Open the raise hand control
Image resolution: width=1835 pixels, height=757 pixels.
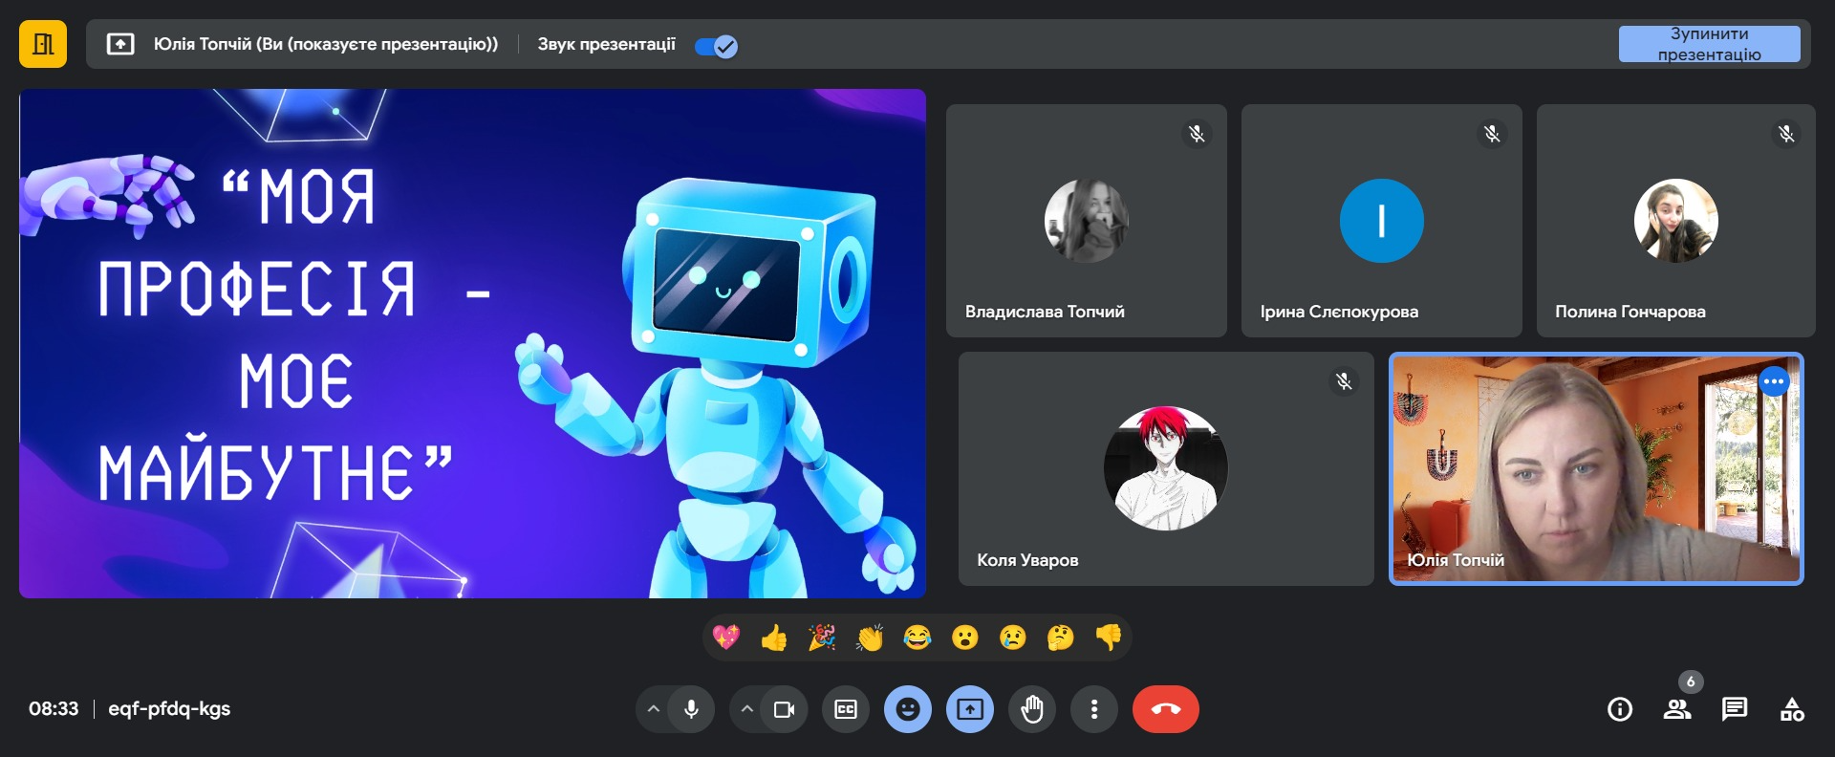point(1032,709)
